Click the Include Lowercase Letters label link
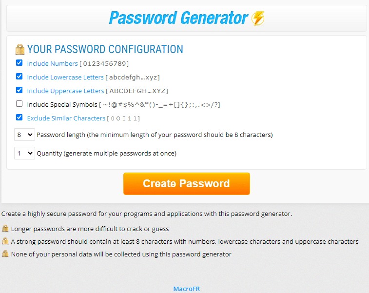Viewport: 369px width, 293px height. [x=65, y=77]
